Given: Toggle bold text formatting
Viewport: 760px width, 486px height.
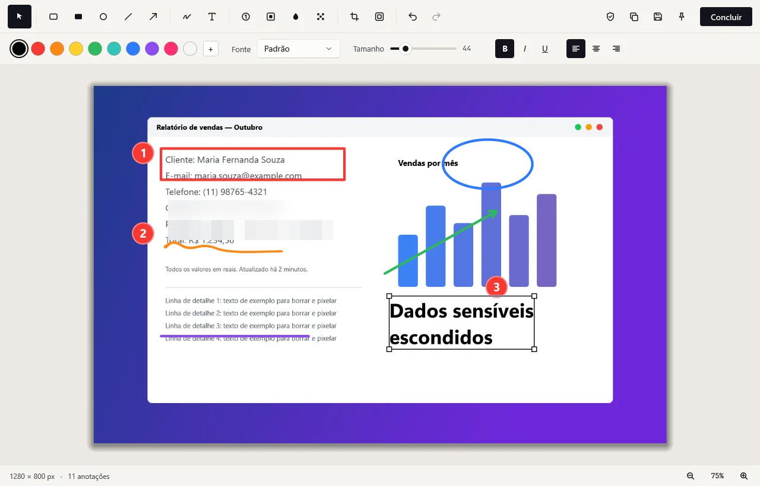Looking at the screenshot, I should (x=505, y=49).
